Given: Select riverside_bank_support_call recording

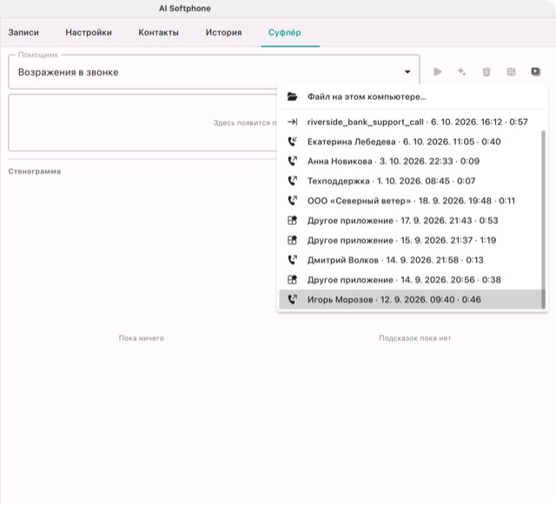Looking at the screenshot, I should [x=410, y=122].
